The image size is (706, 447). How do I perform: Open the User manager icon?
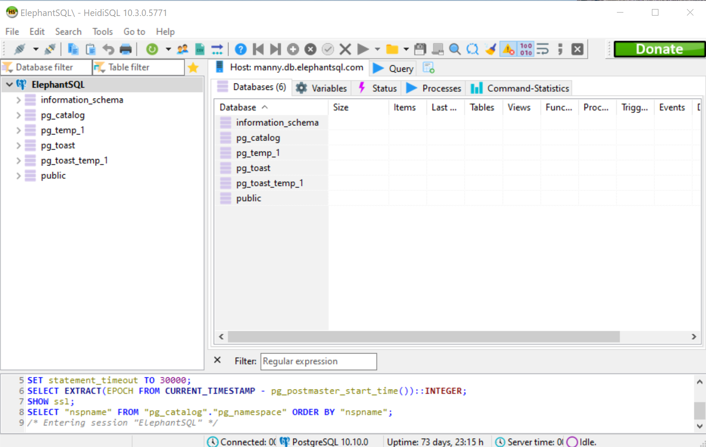[x=183, y=49]
